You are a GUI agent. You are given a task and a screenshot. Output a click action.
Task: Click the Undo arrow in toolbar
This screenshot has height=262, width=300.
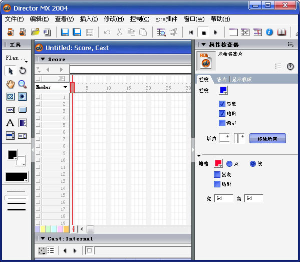(x=107, y=33)
